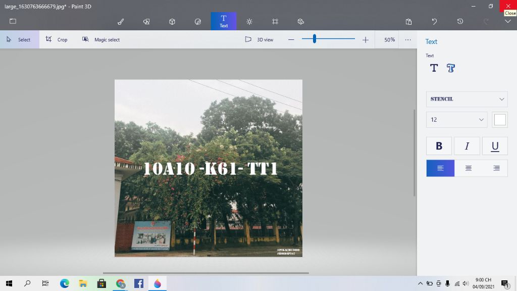Switch to 3D text mode
Image resolution: width=517 pixels, height=291 pixels.
(450, 68)
